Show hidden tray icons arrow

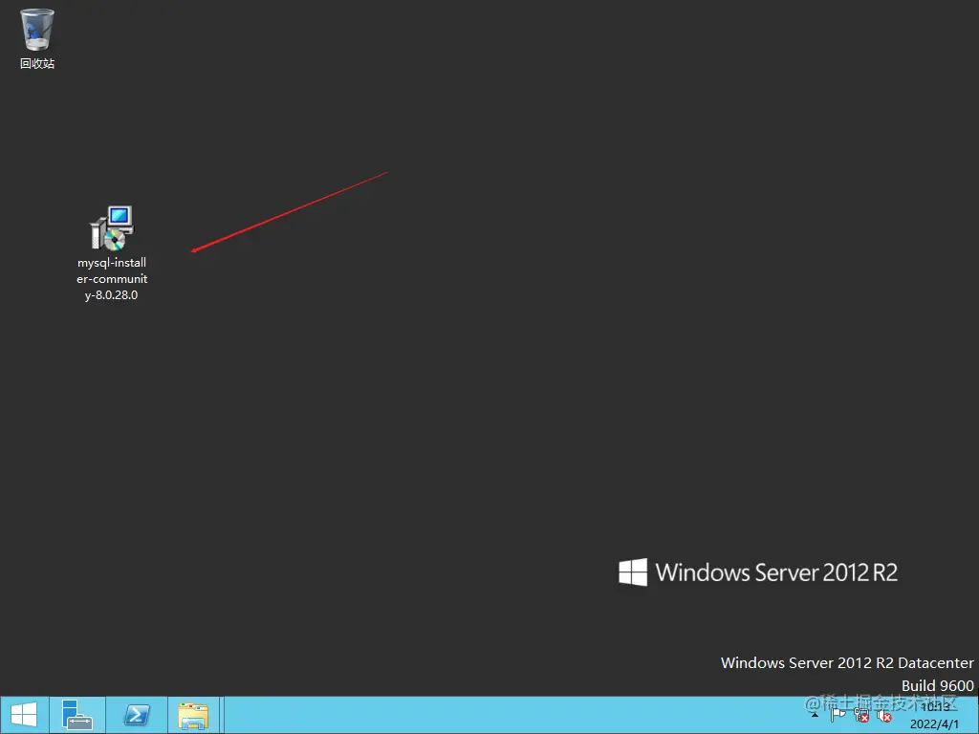[x=815, y=715]
